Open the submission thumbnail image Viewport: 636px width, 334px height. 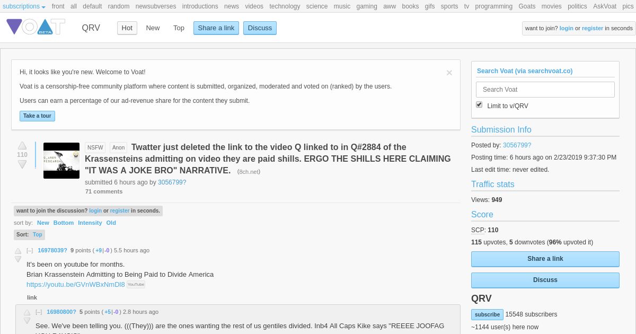click(61, 161)
